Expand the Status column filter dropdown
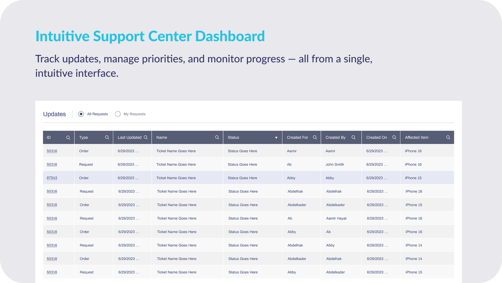 pos(276,138)
